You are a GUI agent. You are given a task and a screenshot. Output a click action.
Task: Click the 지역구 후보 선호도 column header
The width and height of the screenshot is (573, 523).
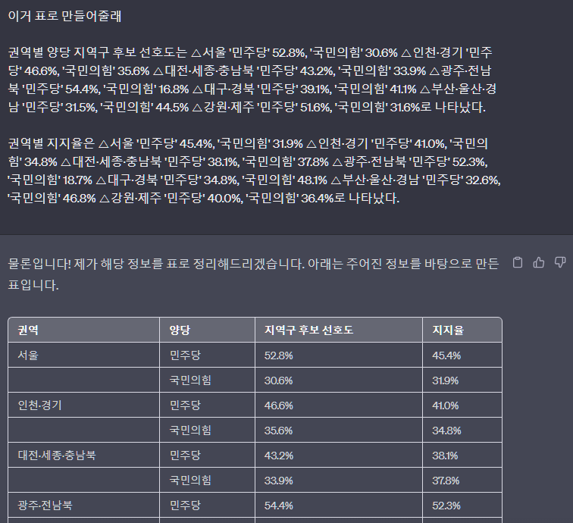[308, 330]
